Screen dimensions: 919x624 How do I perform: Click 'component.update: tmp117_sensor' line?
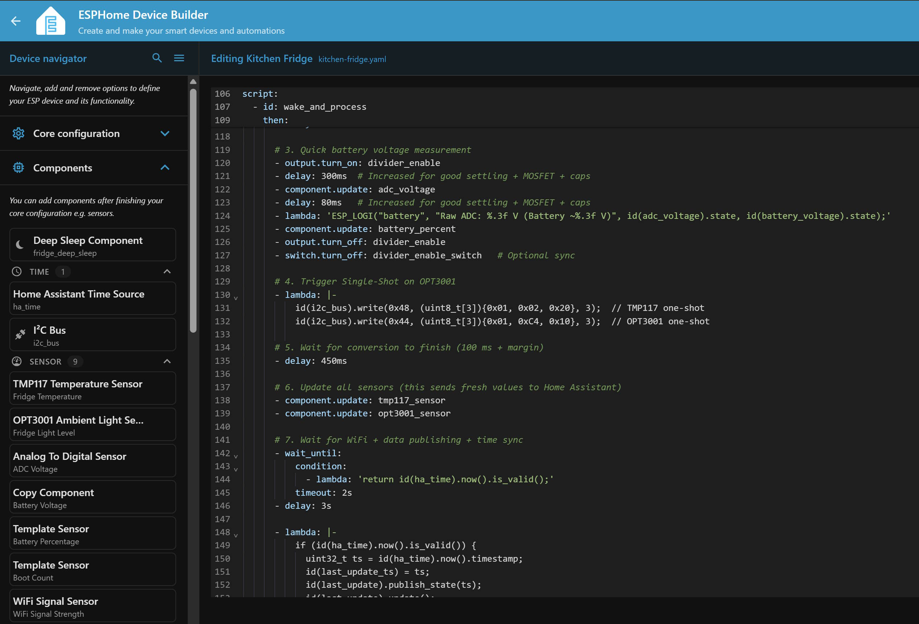pos(365,400)
